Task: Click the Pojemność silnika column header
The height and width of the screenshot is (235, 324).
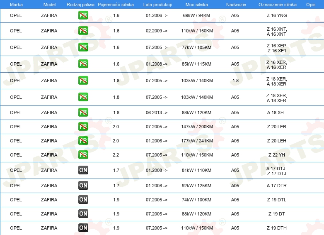Action: point(116,4)
